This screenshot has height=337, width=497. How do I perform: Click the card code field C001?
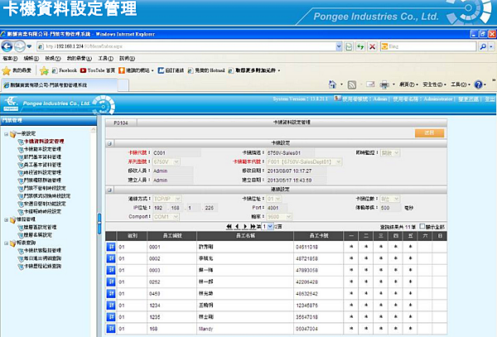[176, 153]
